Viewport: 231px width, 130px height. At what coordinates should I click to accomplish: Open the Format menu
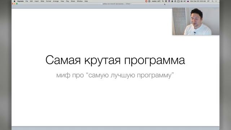point(48,1)
